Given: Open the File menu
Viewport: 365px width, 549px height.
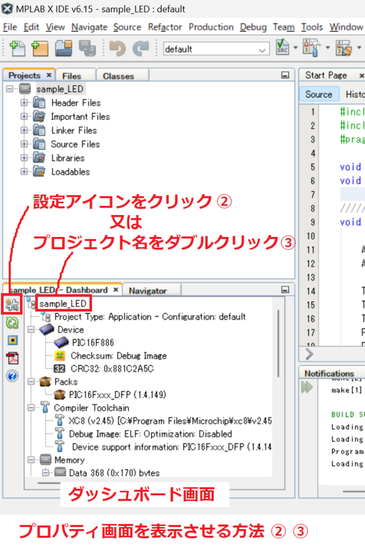Looking at the screenshot, I should coord(10,27).
